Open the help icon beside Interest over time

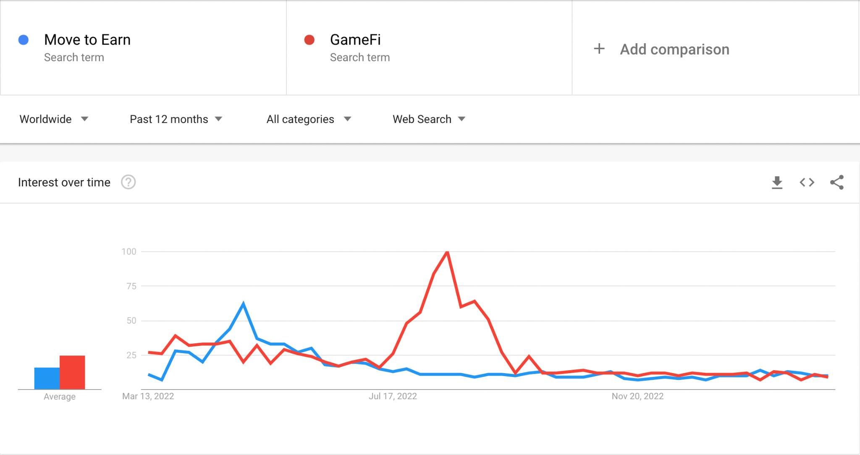pos(128,183)
